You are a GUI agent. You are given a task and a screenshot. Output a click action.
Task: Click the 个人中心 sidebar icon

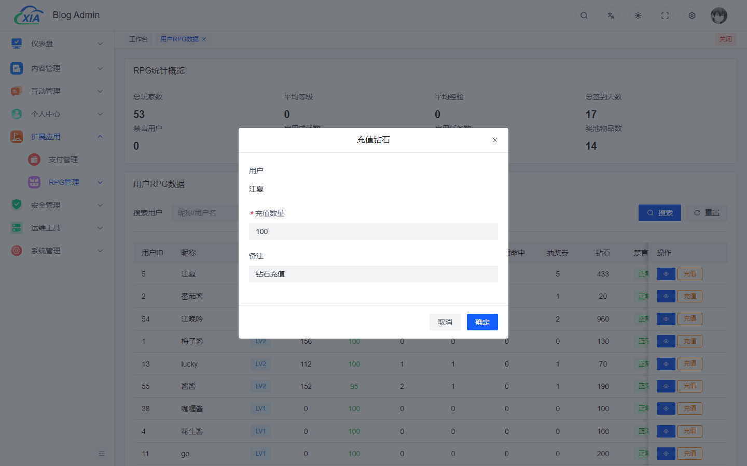(17, 114)
